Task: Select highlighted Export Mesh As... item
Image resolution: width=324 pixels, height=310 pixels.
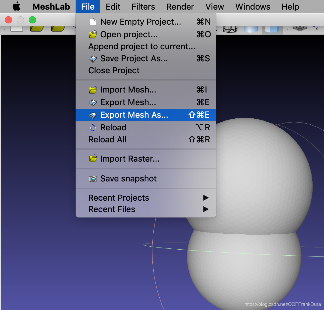Action: pos(146,115)
